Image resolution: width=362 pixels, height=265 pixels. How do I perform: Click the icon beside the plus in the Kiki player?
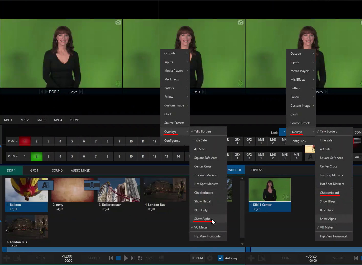[x=262, y=258]
